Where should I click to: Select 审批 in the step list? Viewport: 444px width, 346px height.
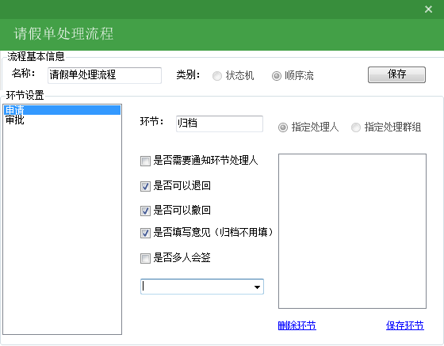coord(62,120)
